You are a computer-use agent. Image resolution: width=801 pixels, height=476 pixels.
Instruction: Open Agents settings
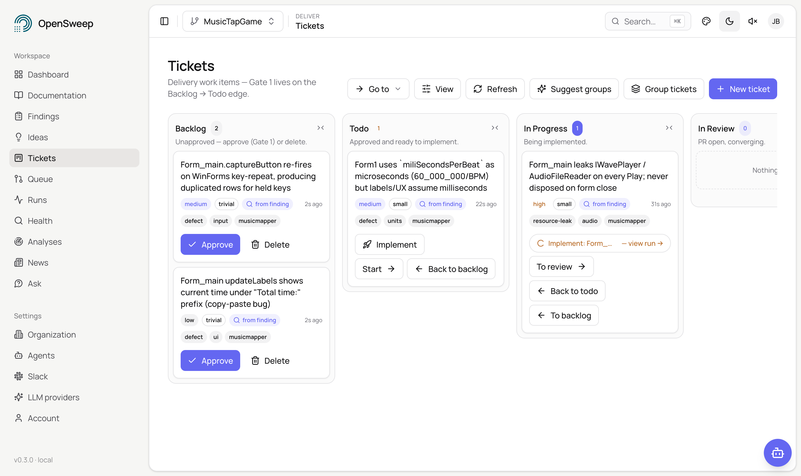pos(74,355)
